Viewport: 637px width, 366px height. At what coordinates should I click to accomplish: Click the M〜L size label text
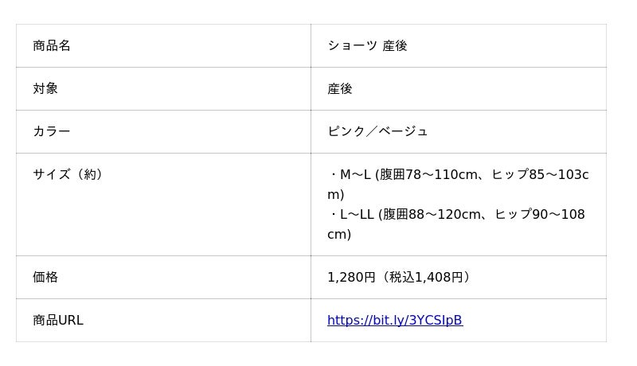pyautogui.click(x=355, y=175)
